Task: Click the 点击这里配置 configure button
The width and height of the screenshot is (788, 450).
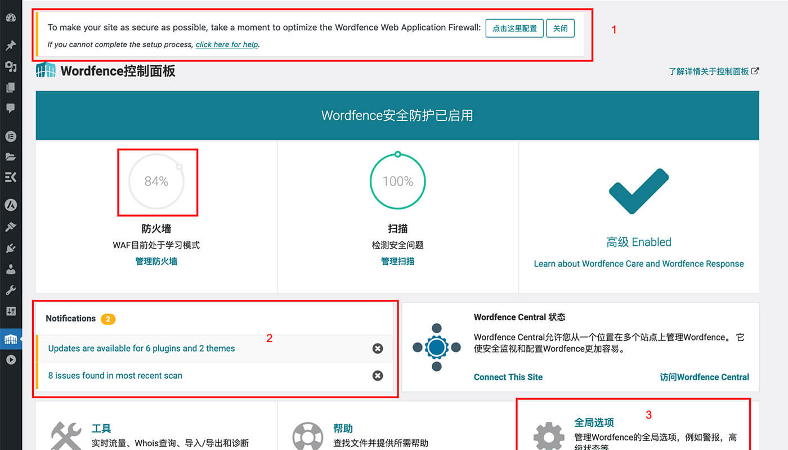Action: click(x=515, y=28)
